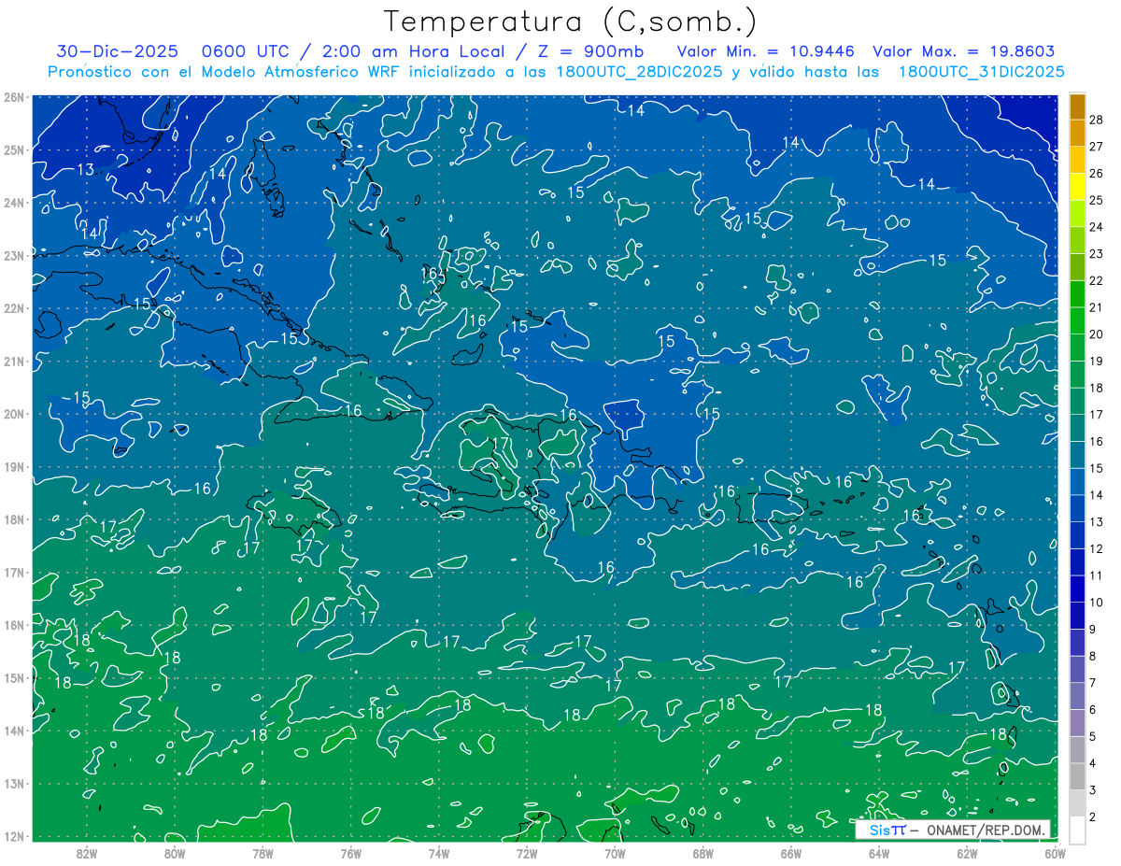The image size is (1121, 866).
Task: Click latitude axis label "25N"
Action: point(14,149)
